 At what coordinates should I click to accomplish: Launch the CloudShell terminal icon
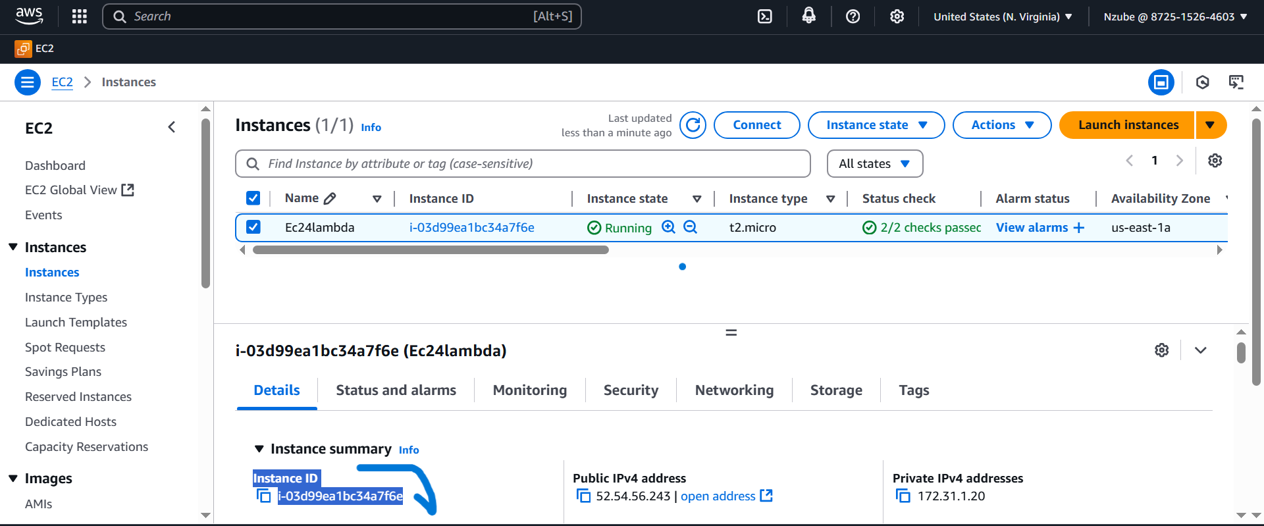point(765,16)
